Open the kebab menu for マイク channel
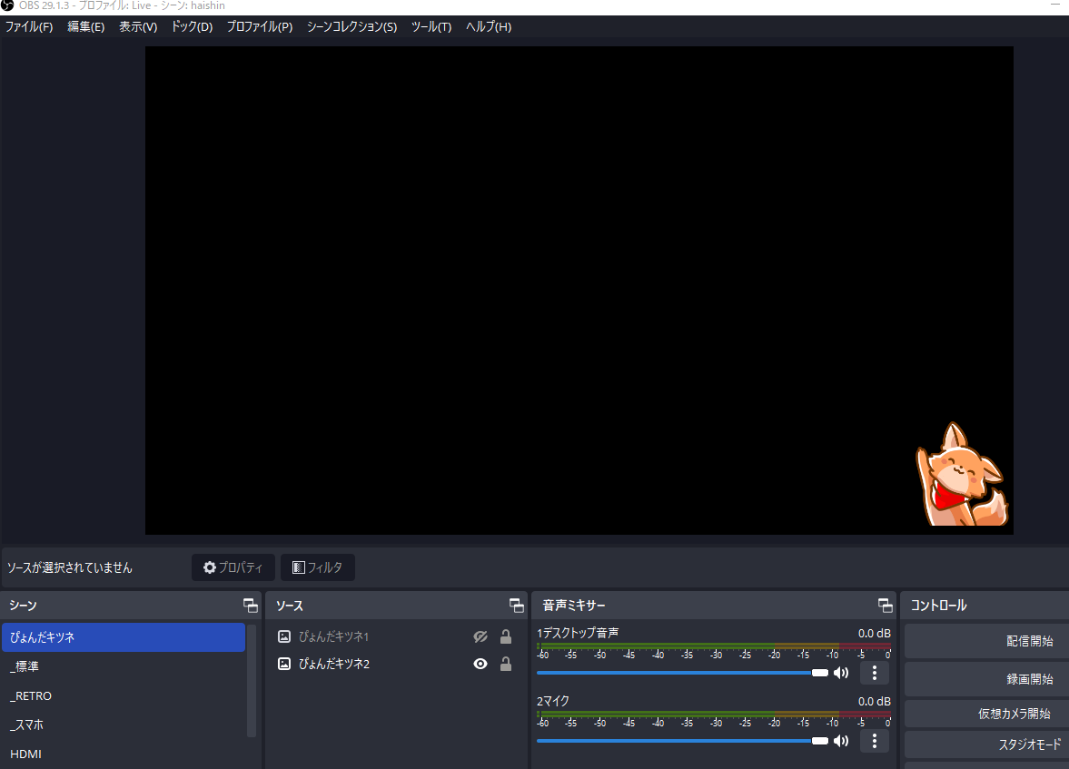1069x769 pixels. pos(874,741)
